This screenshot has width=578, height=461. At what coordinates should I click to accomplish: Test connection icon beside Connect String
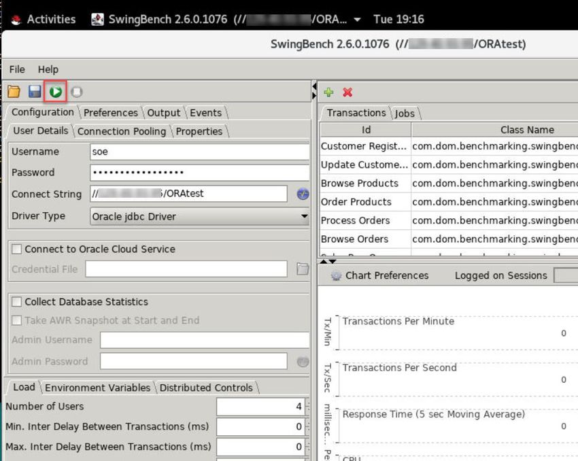point(303,194)
